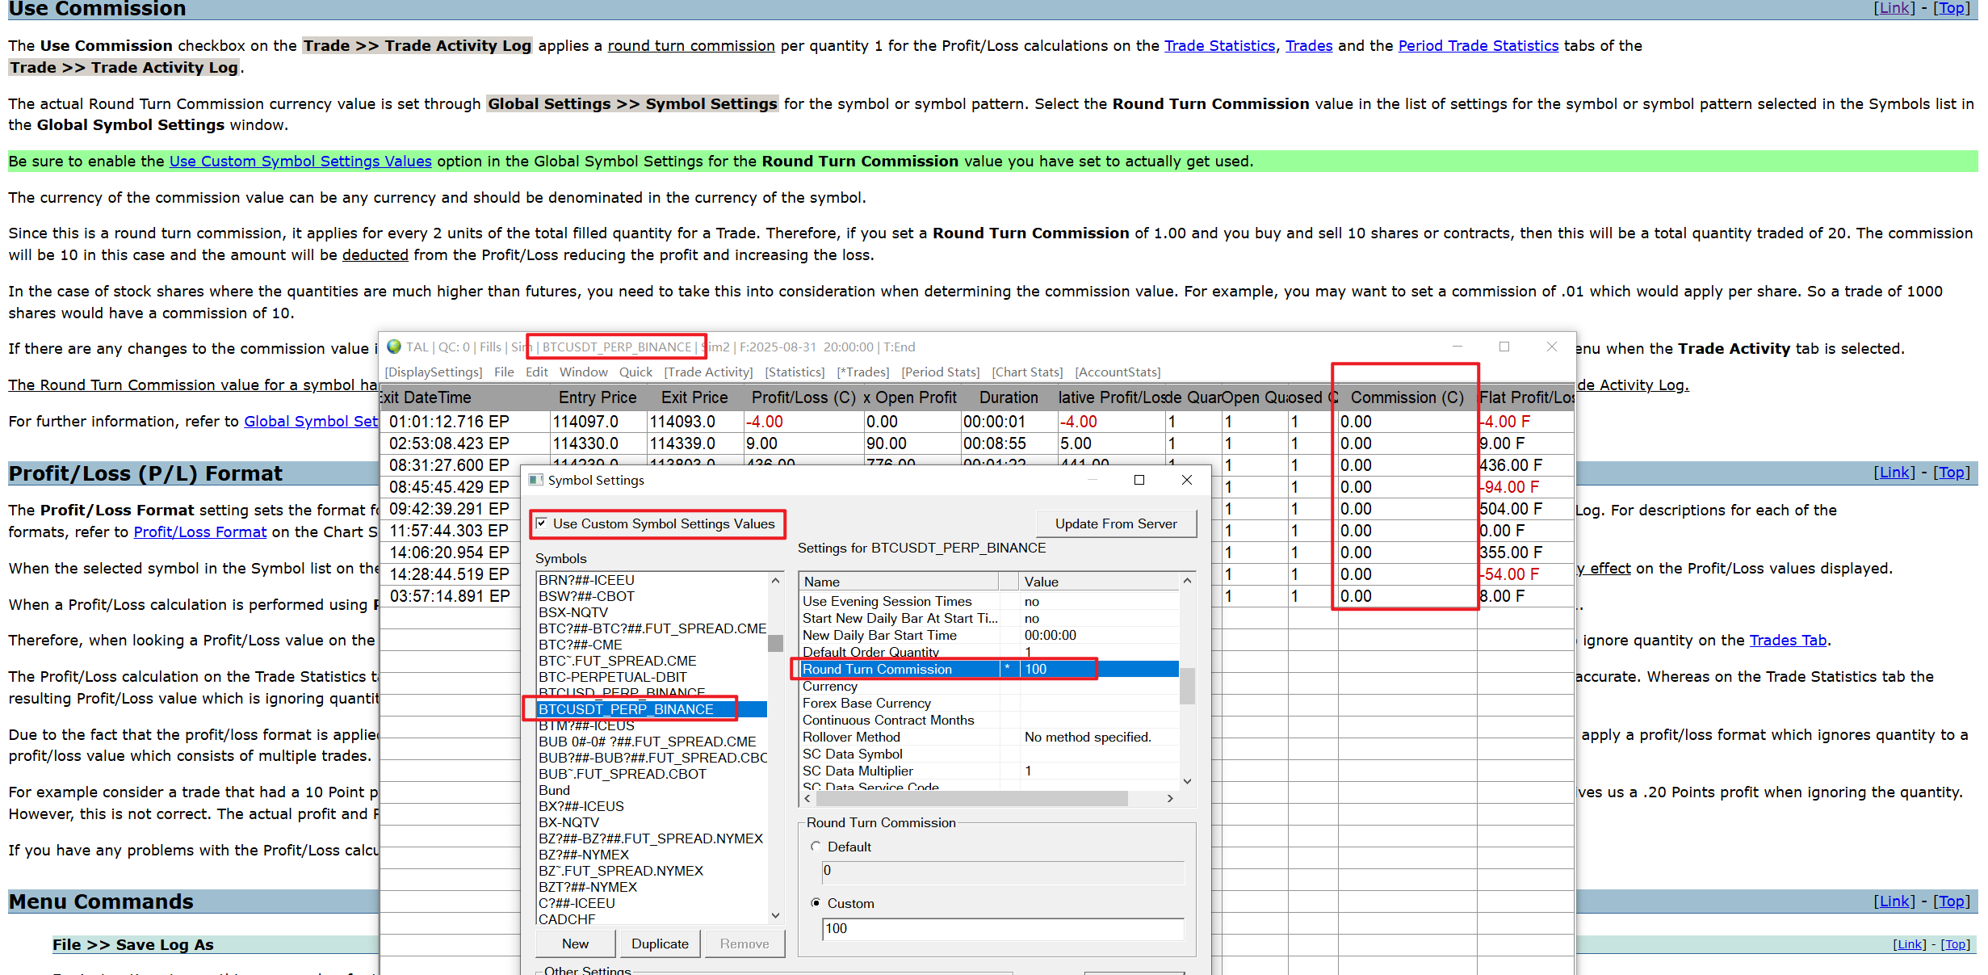Image resolution: width=1988 pixels, height=975 pixels.
Task: Select BTCUSDT_PERP_BINANCE in Symbols list
Action: click(x=627, y=709)
